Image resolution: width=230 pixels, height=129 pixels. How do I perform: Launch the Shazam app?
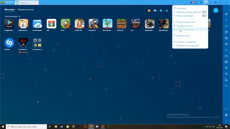point(9,43)
